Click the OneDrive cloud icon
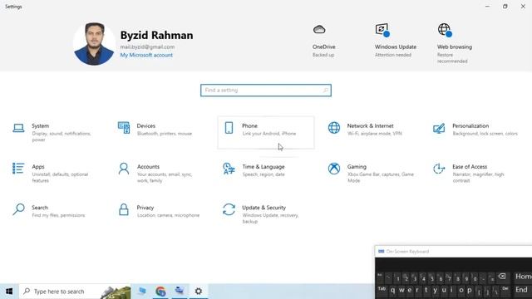The width and height of the screenshot is (532, 299). 319,30
